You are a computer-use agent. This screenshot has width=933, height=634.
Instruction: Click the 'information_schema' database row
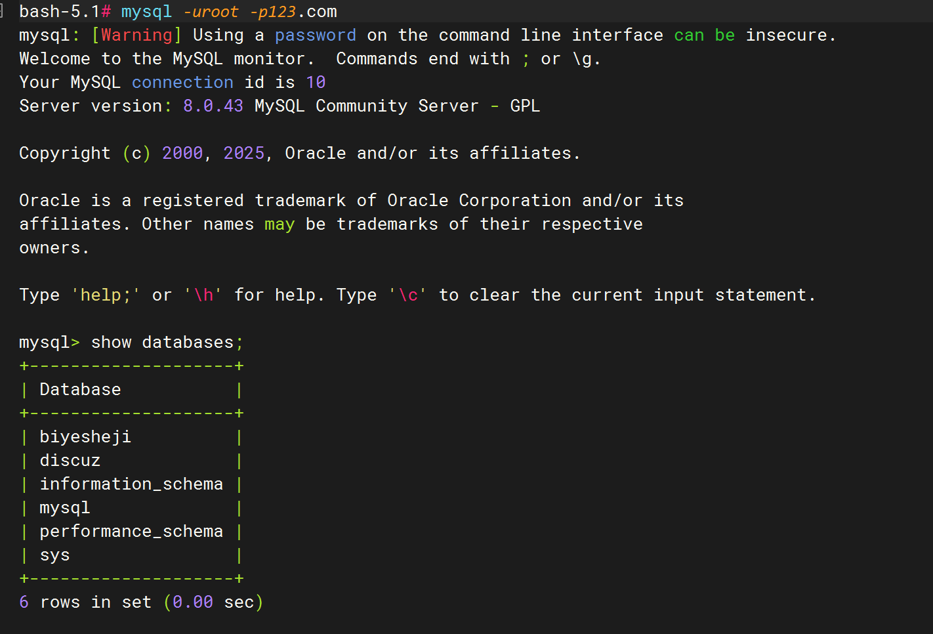click(x=131, y=484)
